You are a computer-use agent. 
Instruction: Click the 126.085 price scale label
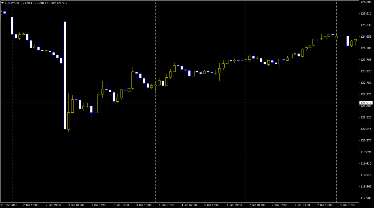pyautogui.click(x=366, y=2)
